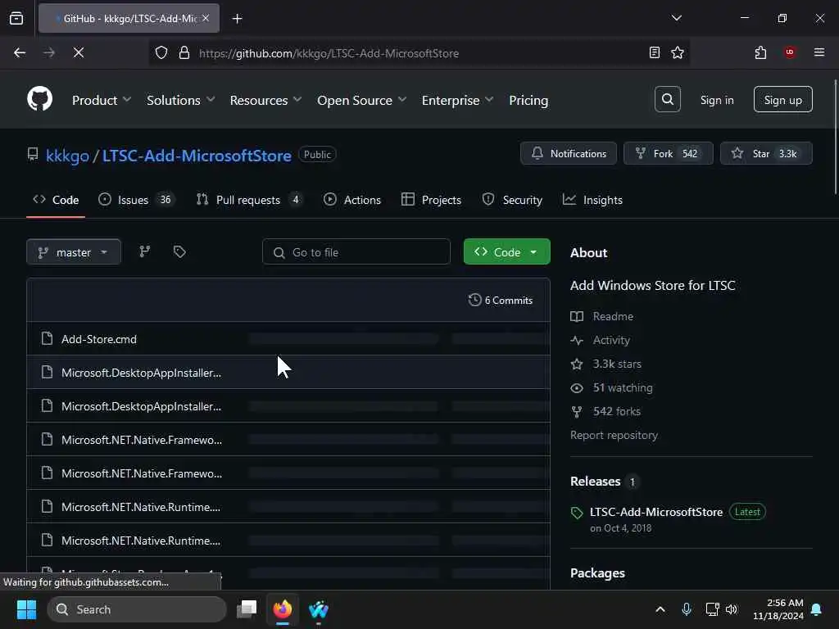839x629 pixels.
Task: Expand Solutions navigation dropdown
Action: 180,100
